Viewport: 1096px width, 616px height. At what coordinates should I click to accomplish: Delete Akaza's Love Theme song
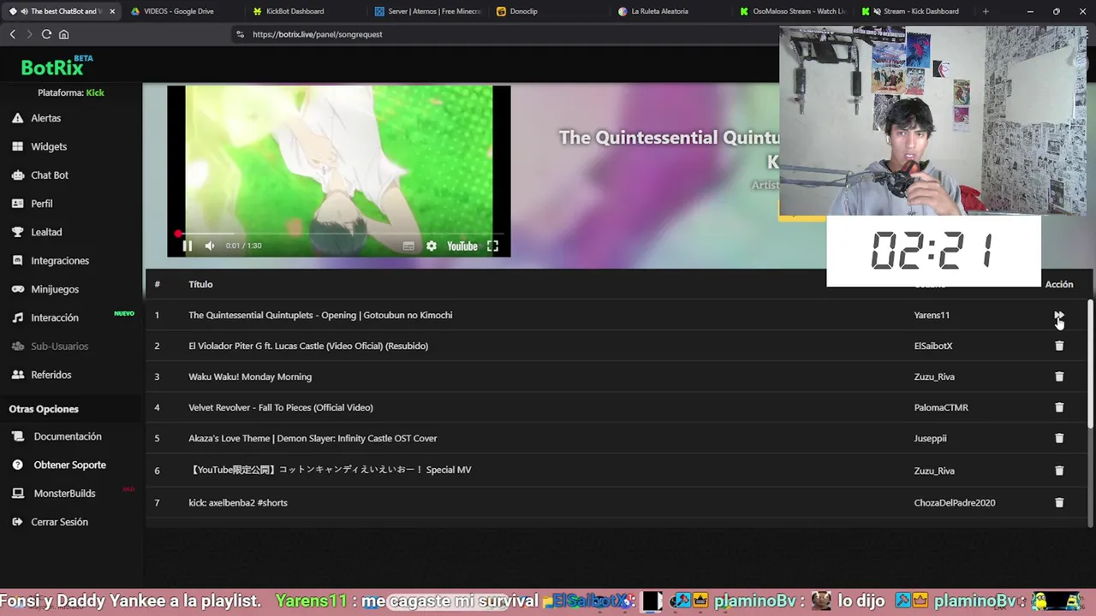(1059, 438)
